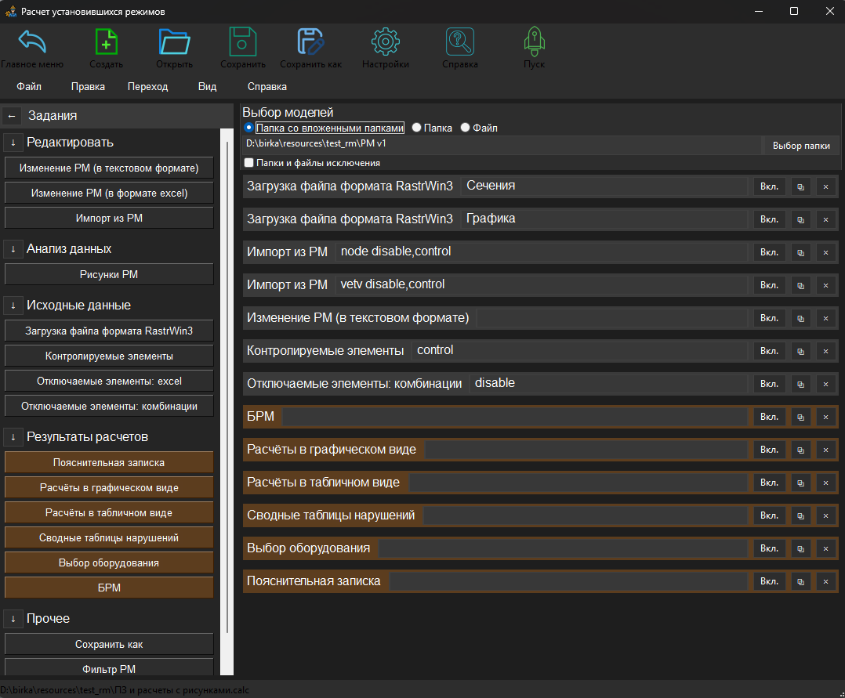Click the Выбор папки button
This screenshot has width=845, height=698.
800,146
